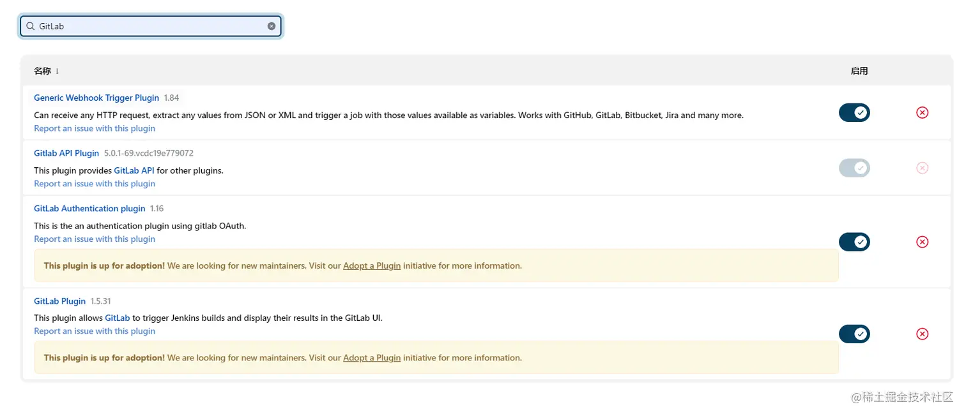Click the 启用 column header
This screenshot has width=966, height=416.
[859, 71]
